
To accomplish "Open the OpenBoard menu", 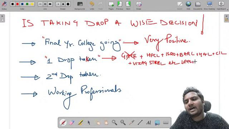I will click(221, 5).
